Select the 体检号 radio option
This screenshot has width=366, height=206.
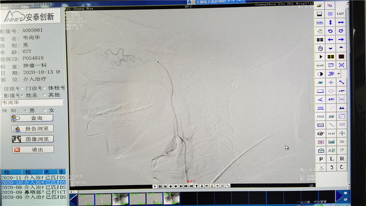tap(44, 88)
